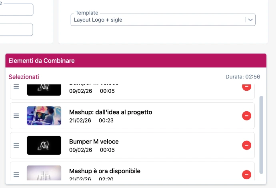Open Mashup: dall'idea al progetto thumbnail
This screenshot has width=276, height=188.
[44, 116]
